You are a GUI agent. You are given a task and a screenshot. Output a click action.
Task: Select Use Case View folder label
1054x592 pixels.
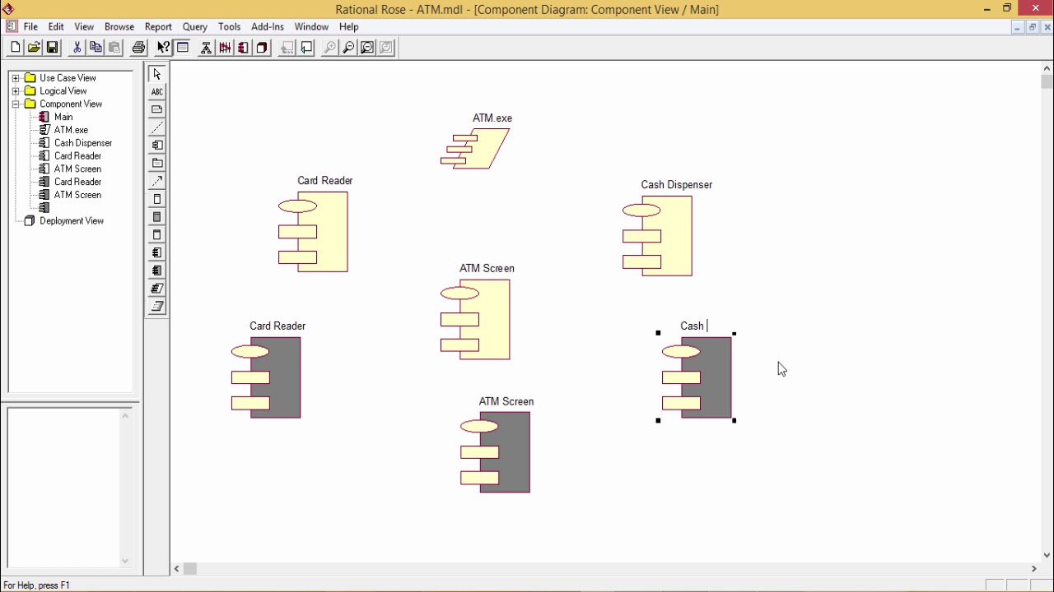pyautogui.click(x=68, y=78)
